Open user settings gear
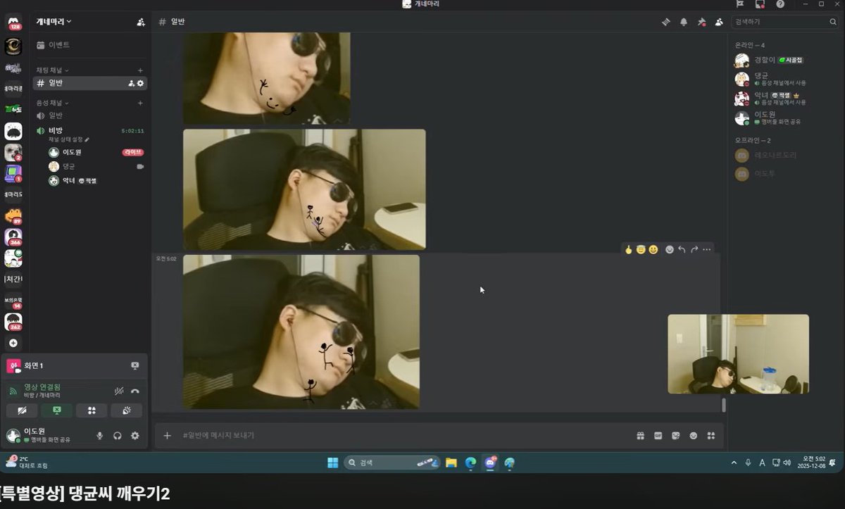This screenshot has height=509, width=845. 134,436
